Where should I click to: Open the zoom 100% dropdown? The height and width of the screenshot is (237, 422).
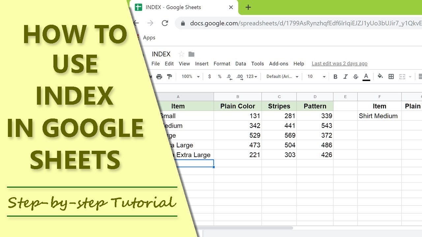[191, 76]
